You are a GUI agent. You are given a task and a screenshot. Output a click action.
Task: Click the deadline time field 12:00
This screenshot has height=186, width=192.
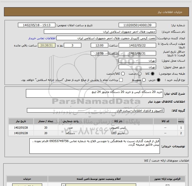tap(99, 45)
